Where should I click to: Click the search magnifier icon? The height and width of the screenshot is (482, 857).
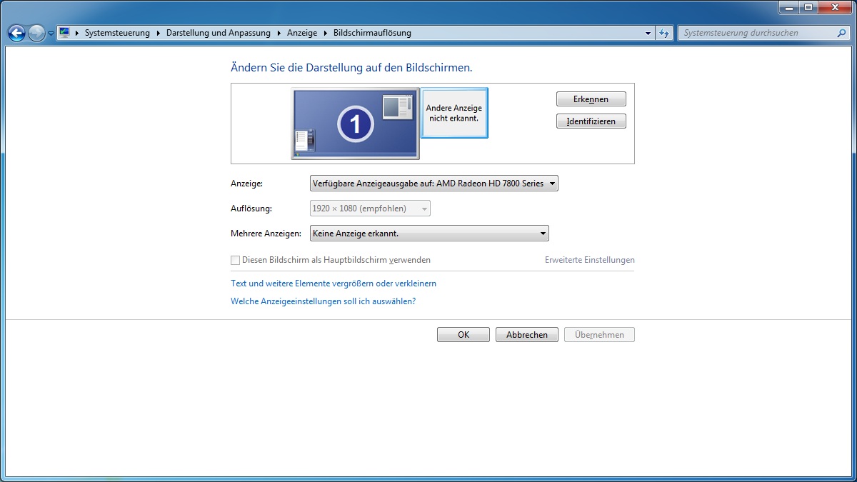(x=842, y=33)
